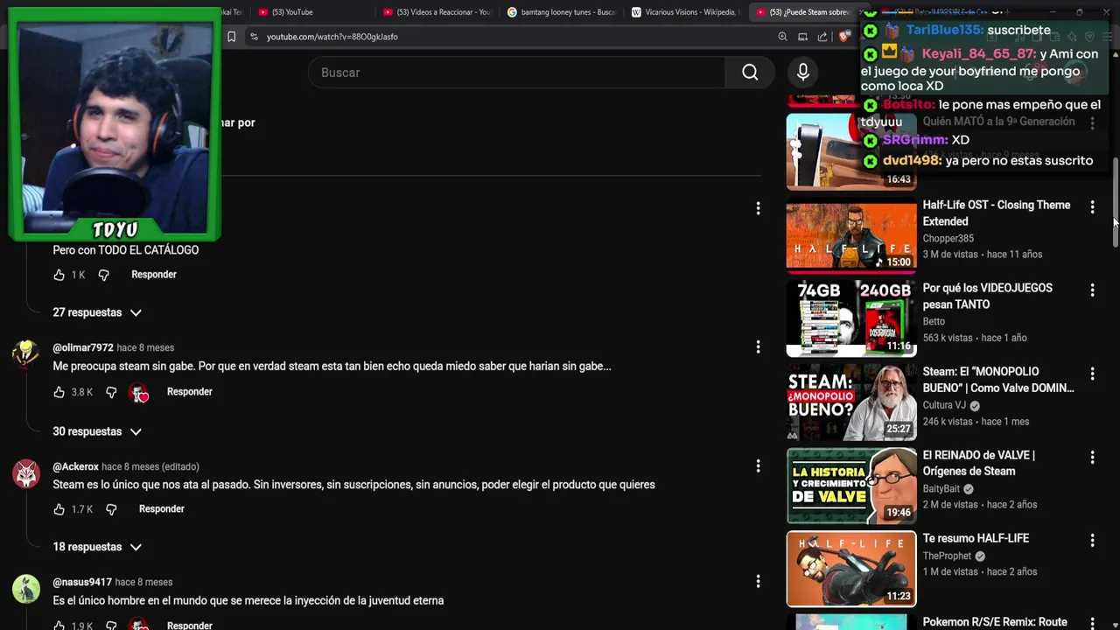1120x630 pixels.
Task: Open options for 'Te resumo HALF-LIFE'
Action: (x=1092, y=541)
